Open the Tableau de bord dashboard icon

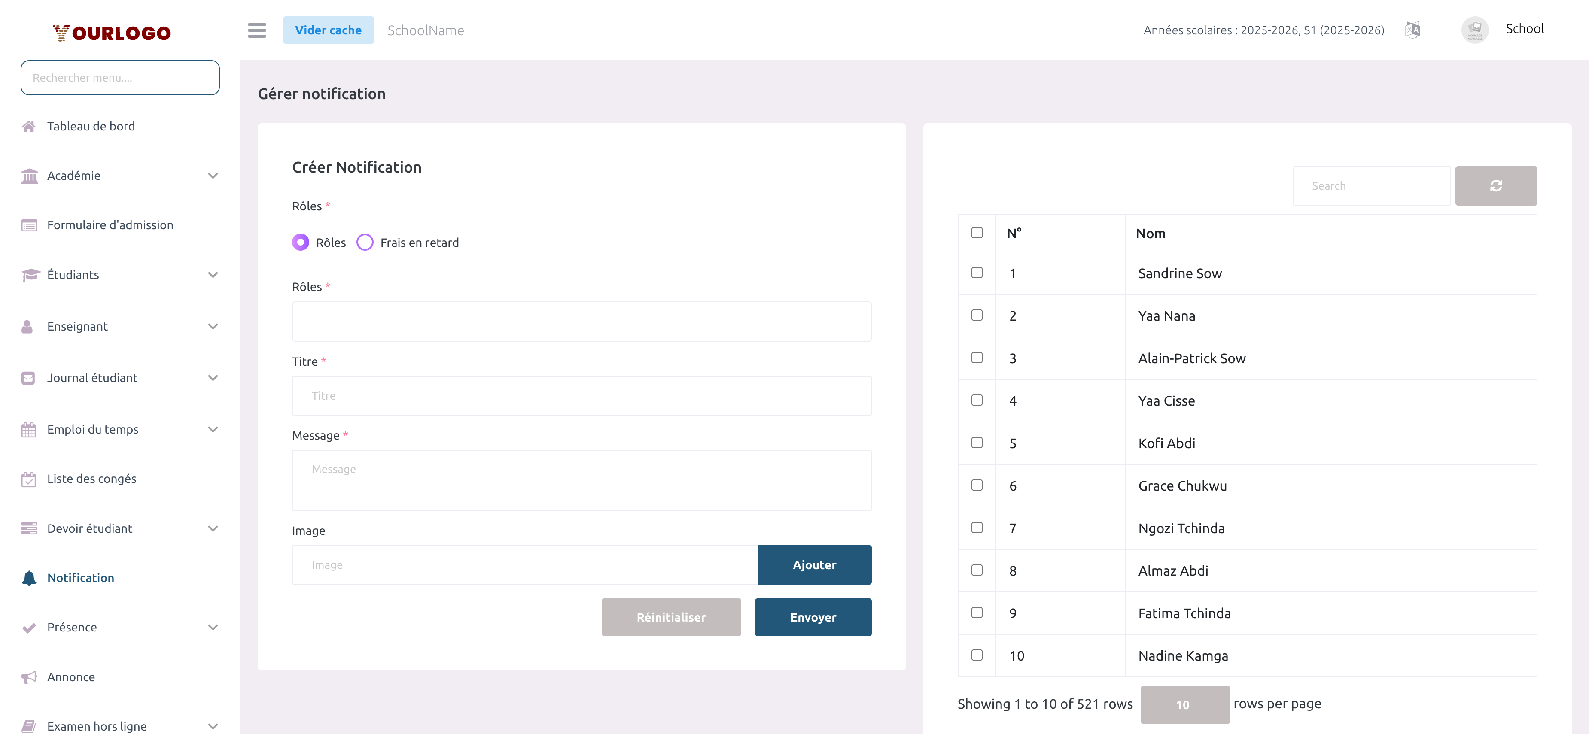[29, 126]
